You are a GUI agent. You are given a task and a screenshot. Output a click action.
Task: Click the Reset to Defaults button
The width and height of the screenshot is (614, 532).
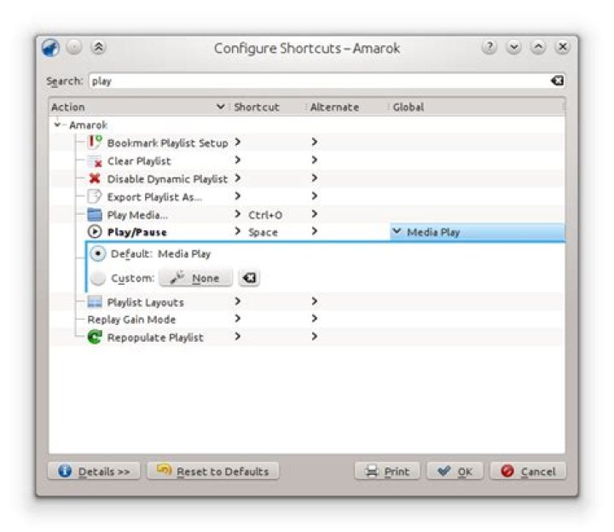(213, 471)
